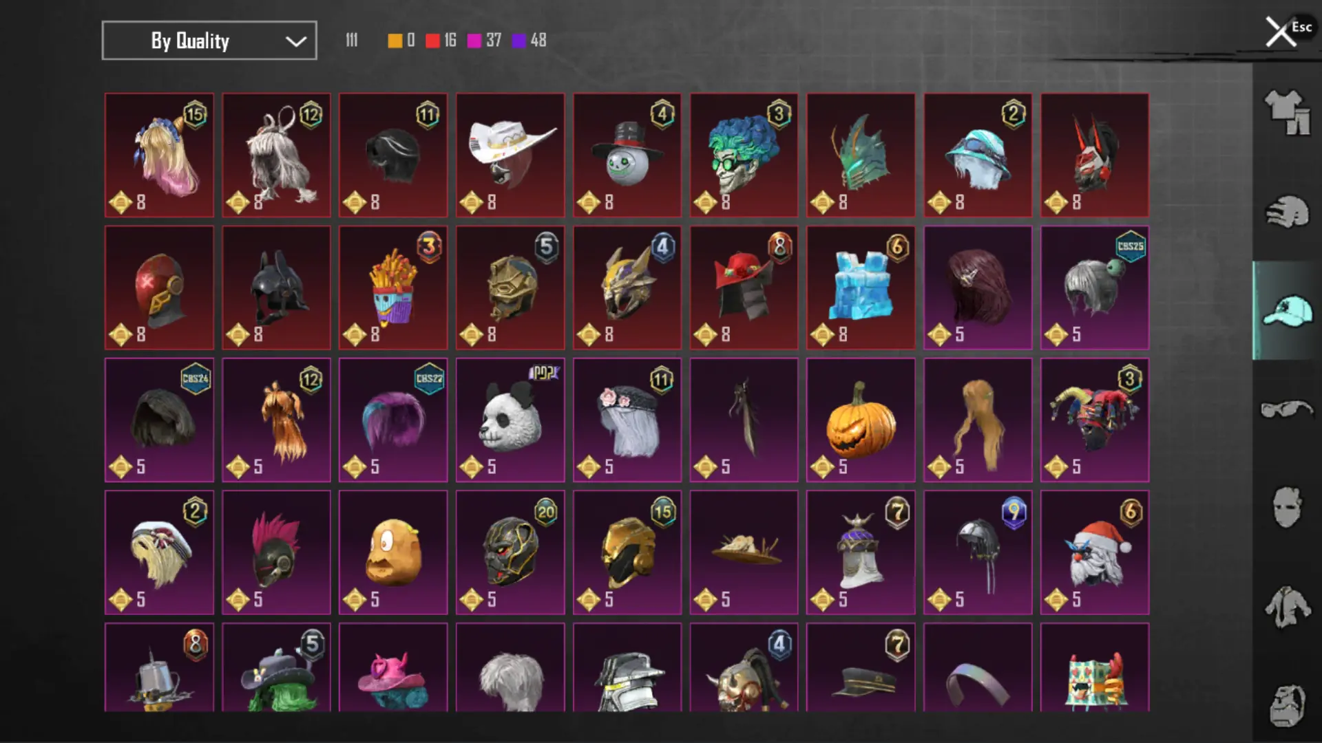1322x743 pixels.
Task: Open the backpack character category icon
Action: [x=1286, y=706]
